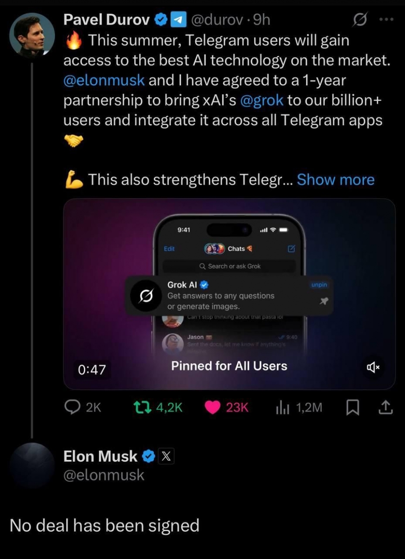
Task: Open Pavel Durov's profile picture
Action: click(x=32, y=36)
